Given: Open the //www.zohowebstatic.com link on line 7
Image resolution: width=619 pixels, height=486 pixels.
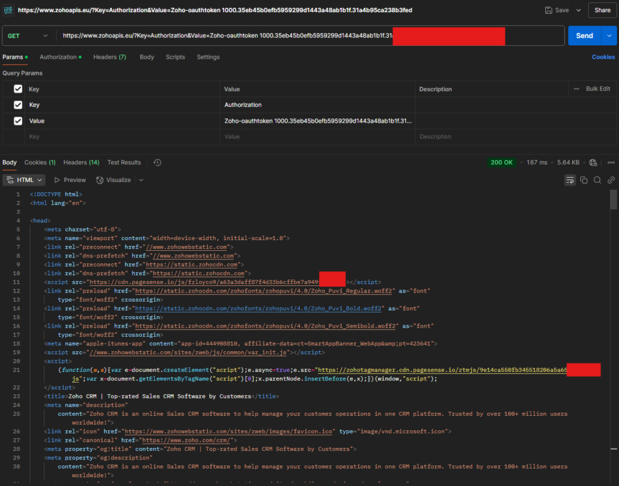Looking at the screenshot, I should (x=186, y=247).
